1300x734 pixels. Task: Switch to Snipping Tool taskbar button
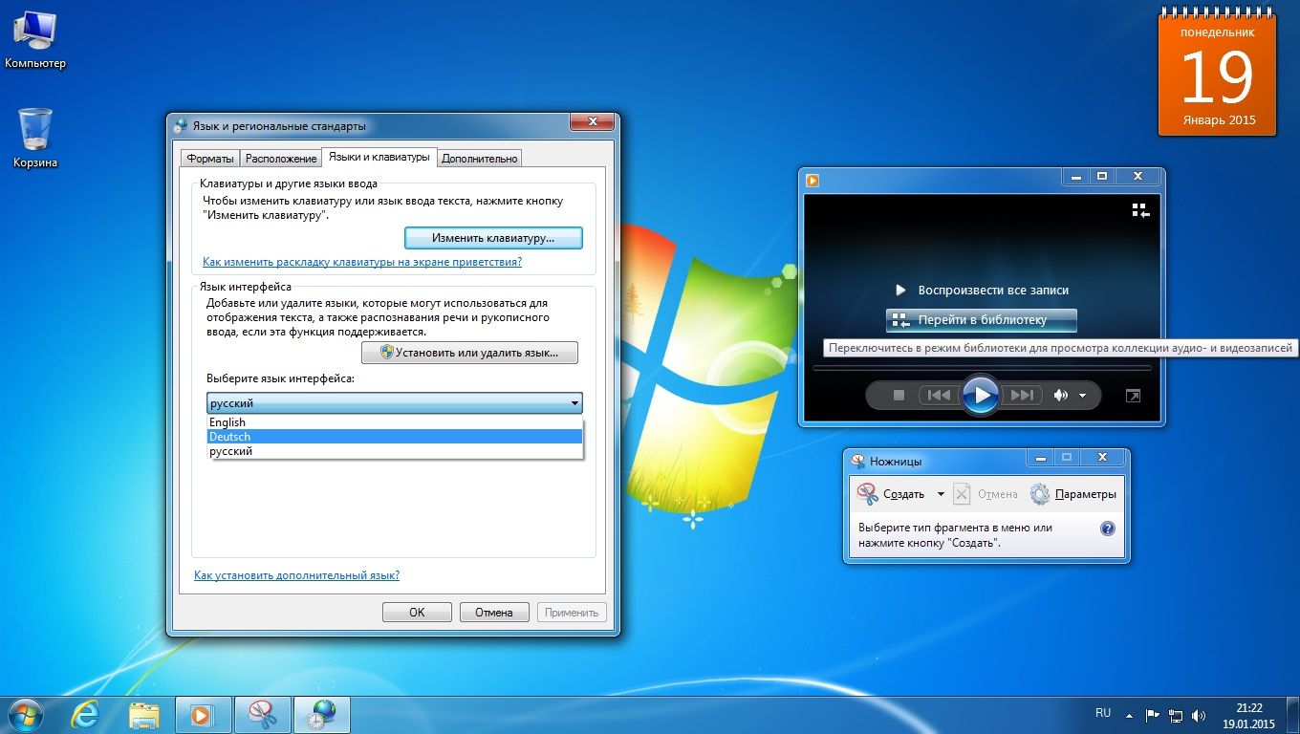(x=263, y=714)
